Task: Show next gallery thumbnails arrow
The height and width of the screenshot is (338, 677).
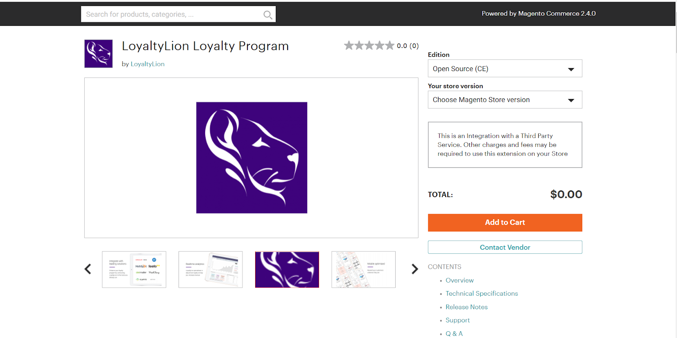Action: [415, 269]
